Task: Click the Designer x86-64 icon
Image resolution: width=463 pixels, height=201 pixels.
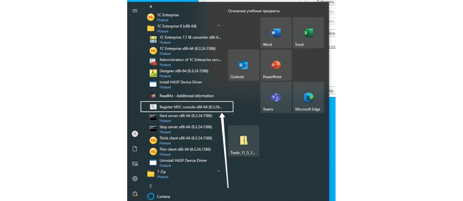Action: pos(153,73)
